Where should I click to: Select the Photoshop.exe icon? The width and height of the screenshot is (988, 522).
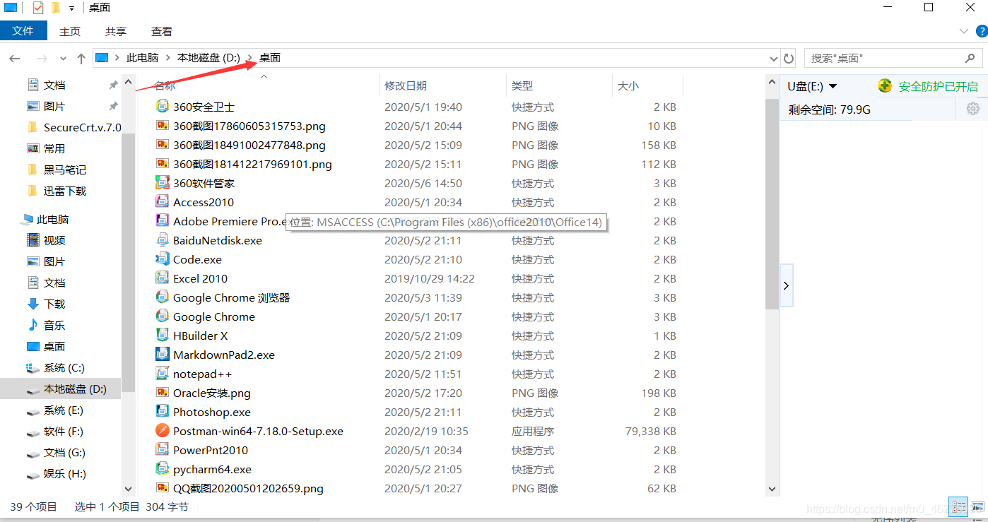click(x=163, y=412)
